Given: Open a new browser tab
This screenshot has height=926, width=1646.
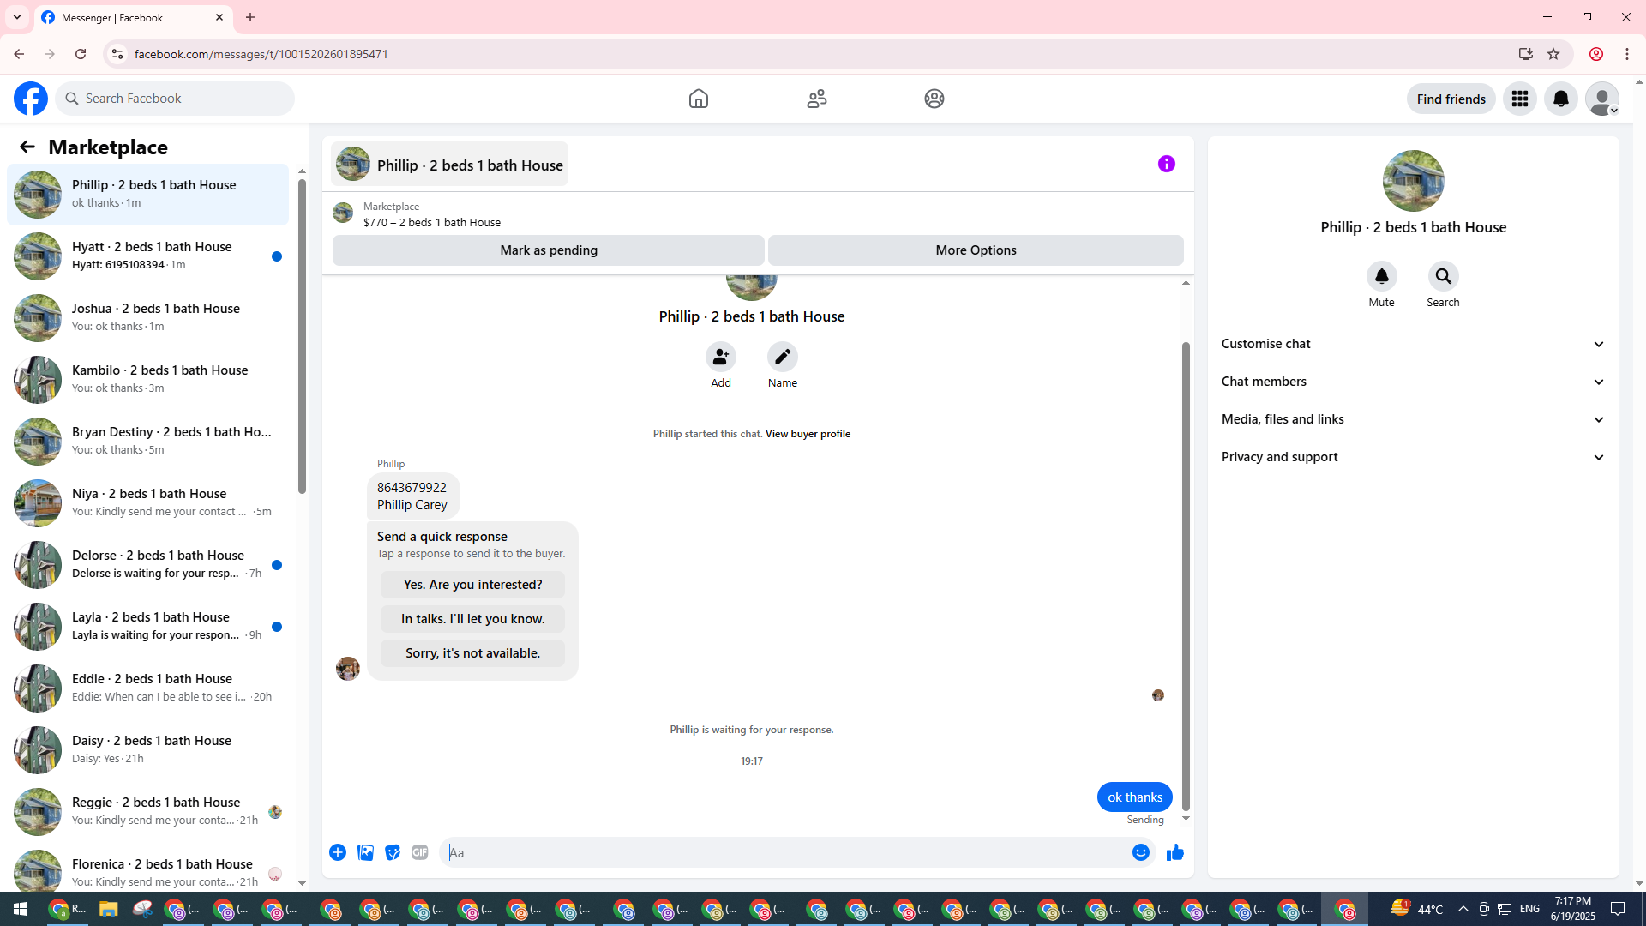Looking at the screenshot, I should 250,17.
